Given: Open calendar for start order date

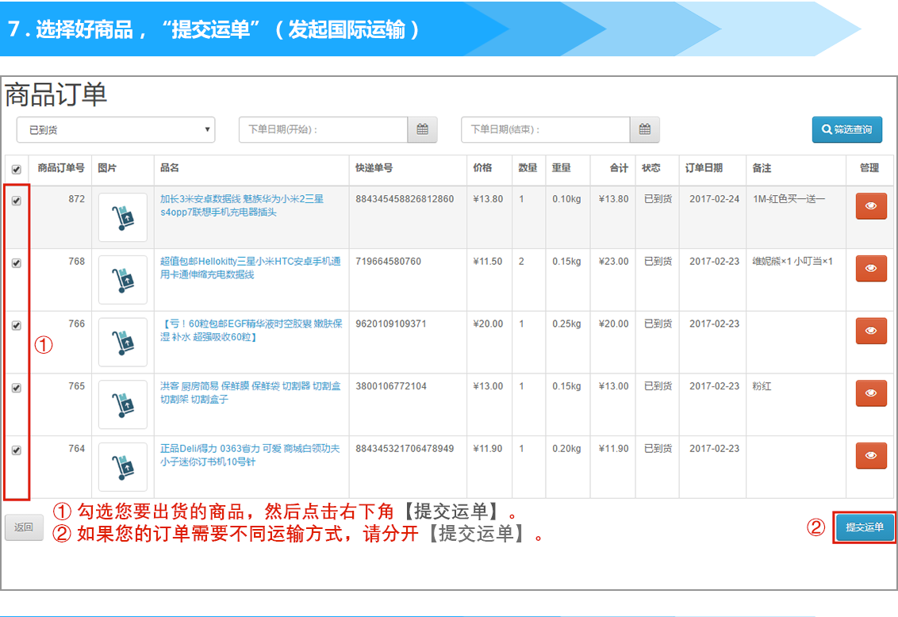Looking at the screenshot, I should point(422,129).
